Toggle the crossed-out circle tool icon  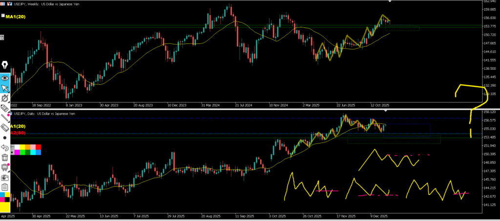tap(5, 98)
